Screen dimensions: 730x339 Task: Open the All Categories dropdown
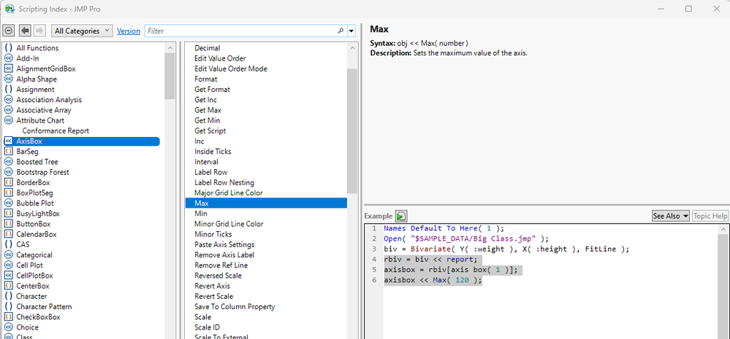81,31
